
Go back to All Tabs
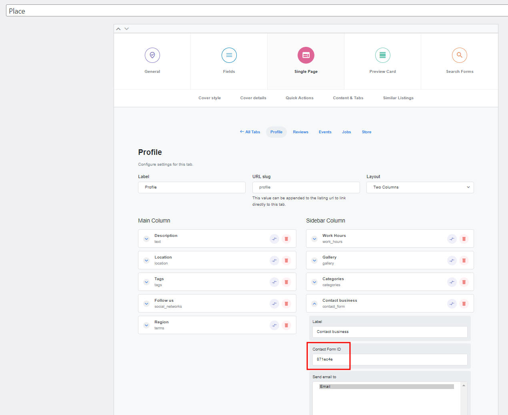[x=250, y=132]
